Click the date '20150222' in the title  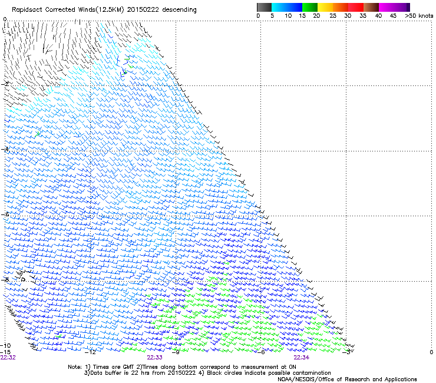pos(143,9)
